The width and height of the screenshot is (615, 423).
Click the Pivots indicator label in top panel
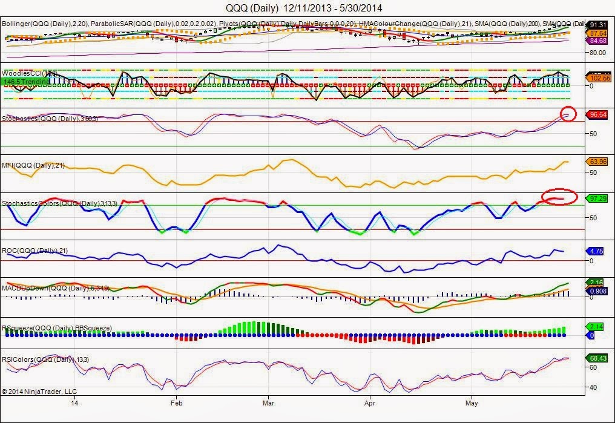(x=288, y=24)
